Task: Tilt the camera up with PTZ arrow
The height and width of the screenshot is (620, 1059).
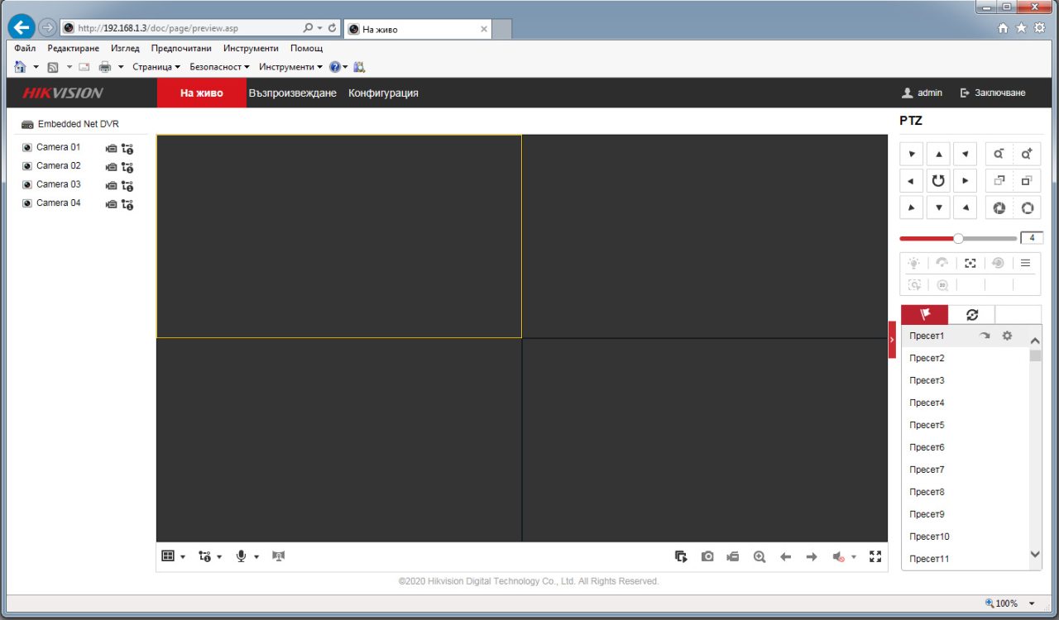Action: coord(938,154)
